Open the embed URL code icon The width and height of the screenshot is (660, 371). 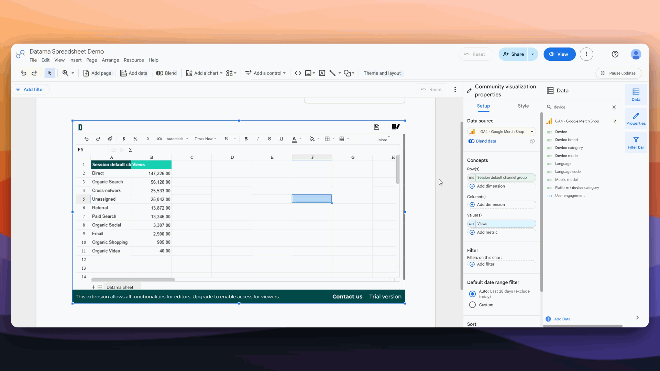[298, 73]
